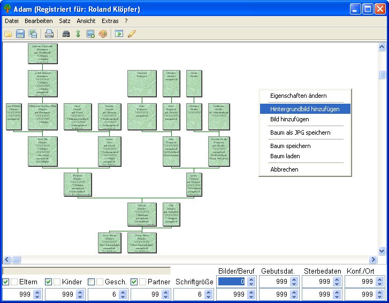Open the Bearbeiten menu
The image size is (389, 303).
point(39,21)
